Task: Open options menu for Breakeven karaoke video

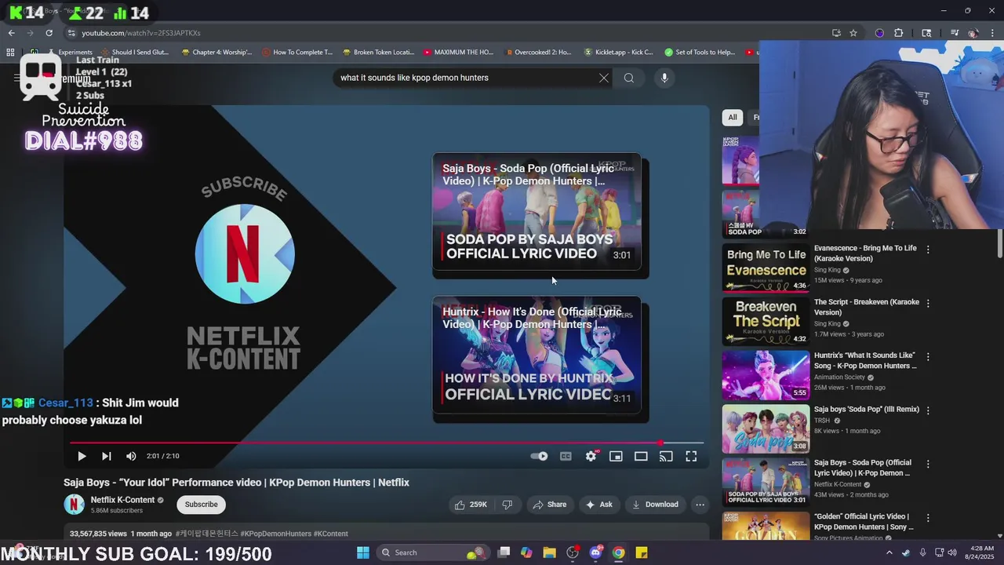Action: 928,303
